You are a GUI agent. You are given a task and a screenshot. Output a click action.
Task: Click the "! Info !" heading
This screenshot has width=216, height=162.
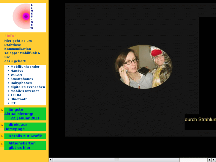11,36
